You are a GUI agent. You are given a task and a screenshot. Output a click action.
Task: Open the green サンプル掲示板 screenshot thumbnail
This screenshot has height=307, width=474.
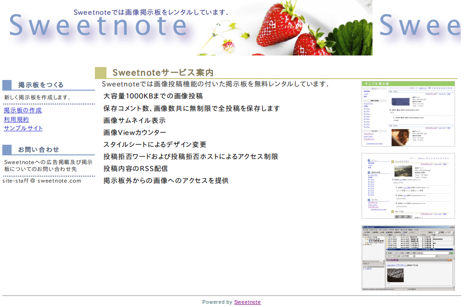coord(408,113)
